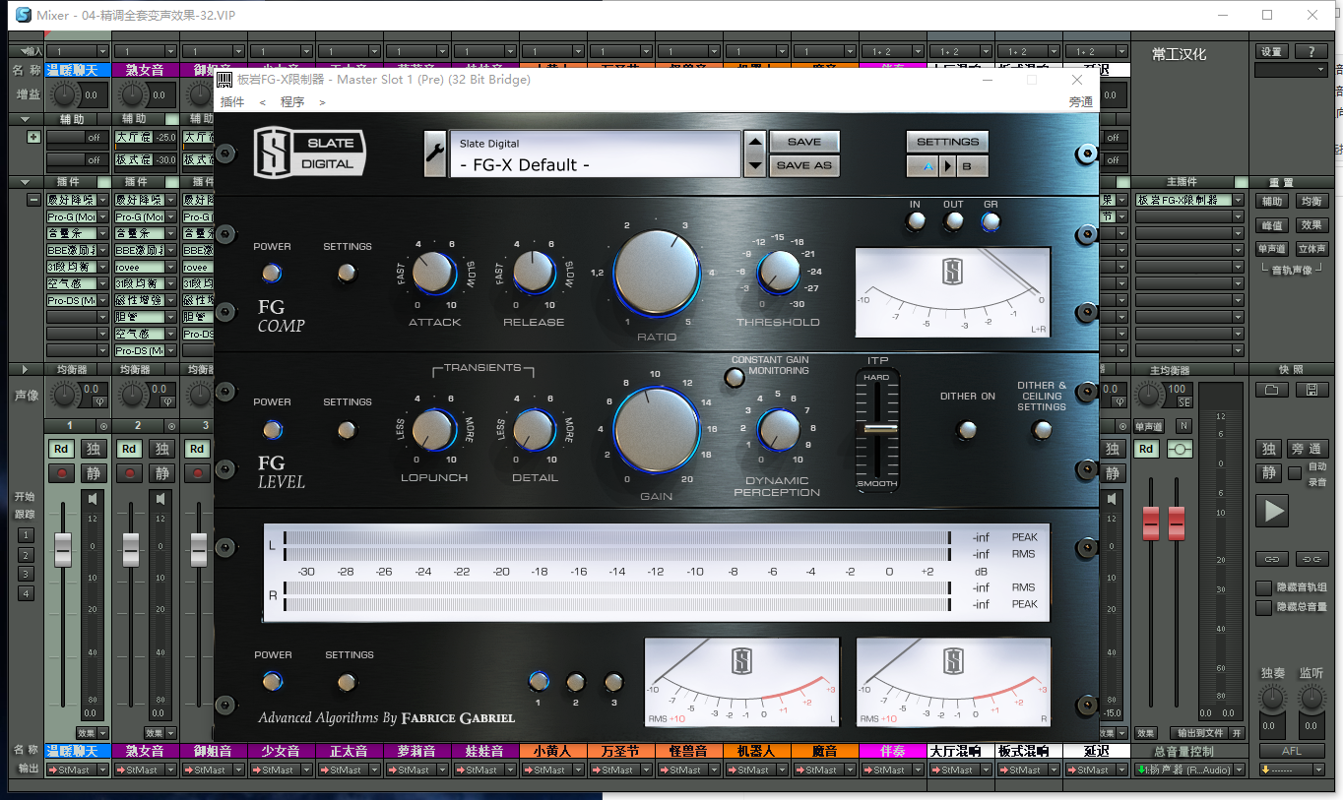Click the large RATIO knob

[x=657, y=274]
